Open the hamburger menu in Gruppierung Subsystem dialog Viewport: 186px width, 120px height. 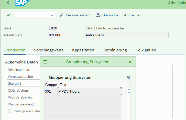point(45,62)
